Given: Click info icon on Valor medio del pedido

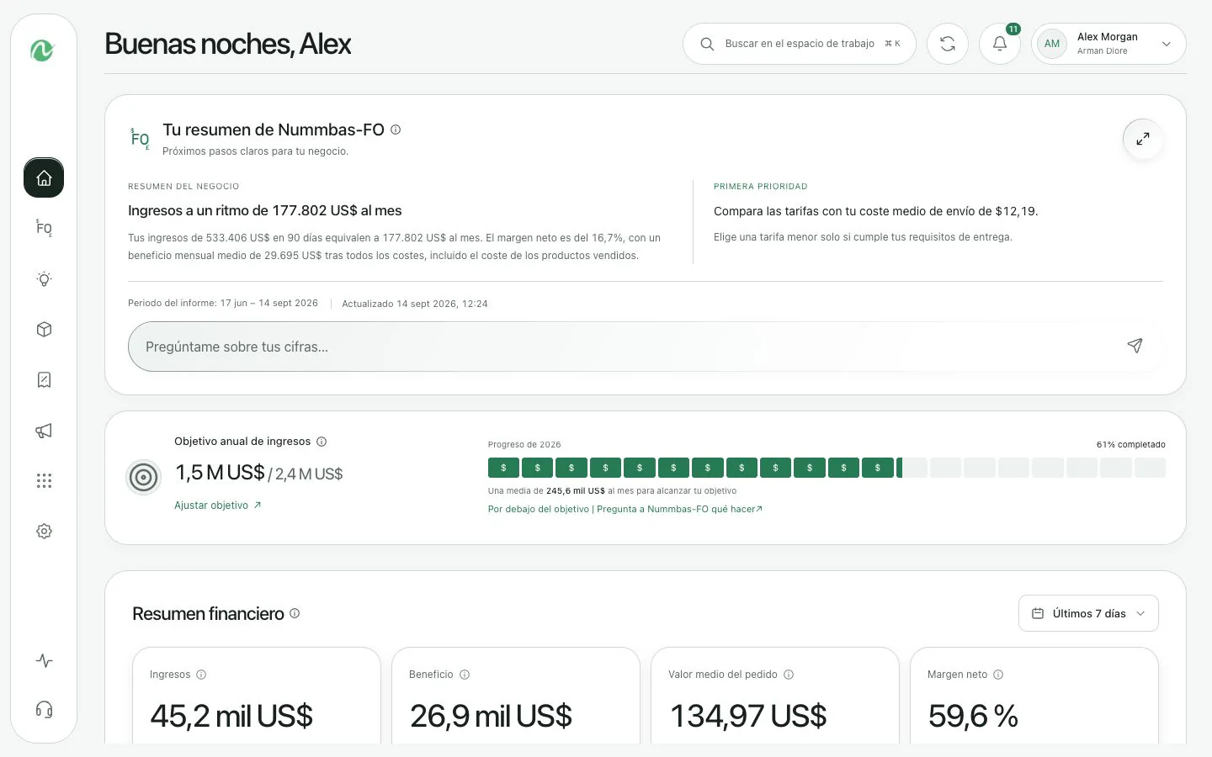Looking at the screenshot, I should pos(789,675).
